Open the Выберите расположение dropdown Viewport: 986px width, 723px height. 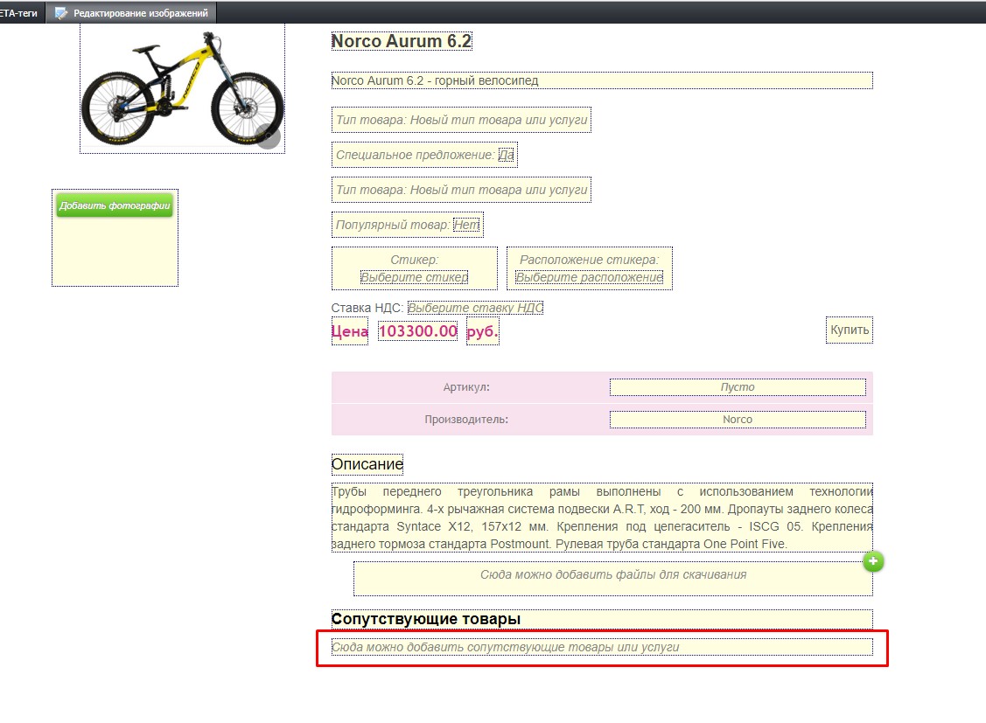(589, 277)
